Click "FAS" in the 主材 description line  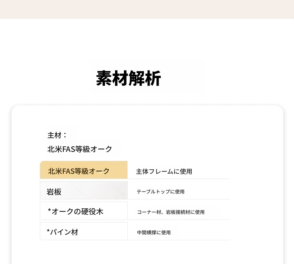point(67,149)
